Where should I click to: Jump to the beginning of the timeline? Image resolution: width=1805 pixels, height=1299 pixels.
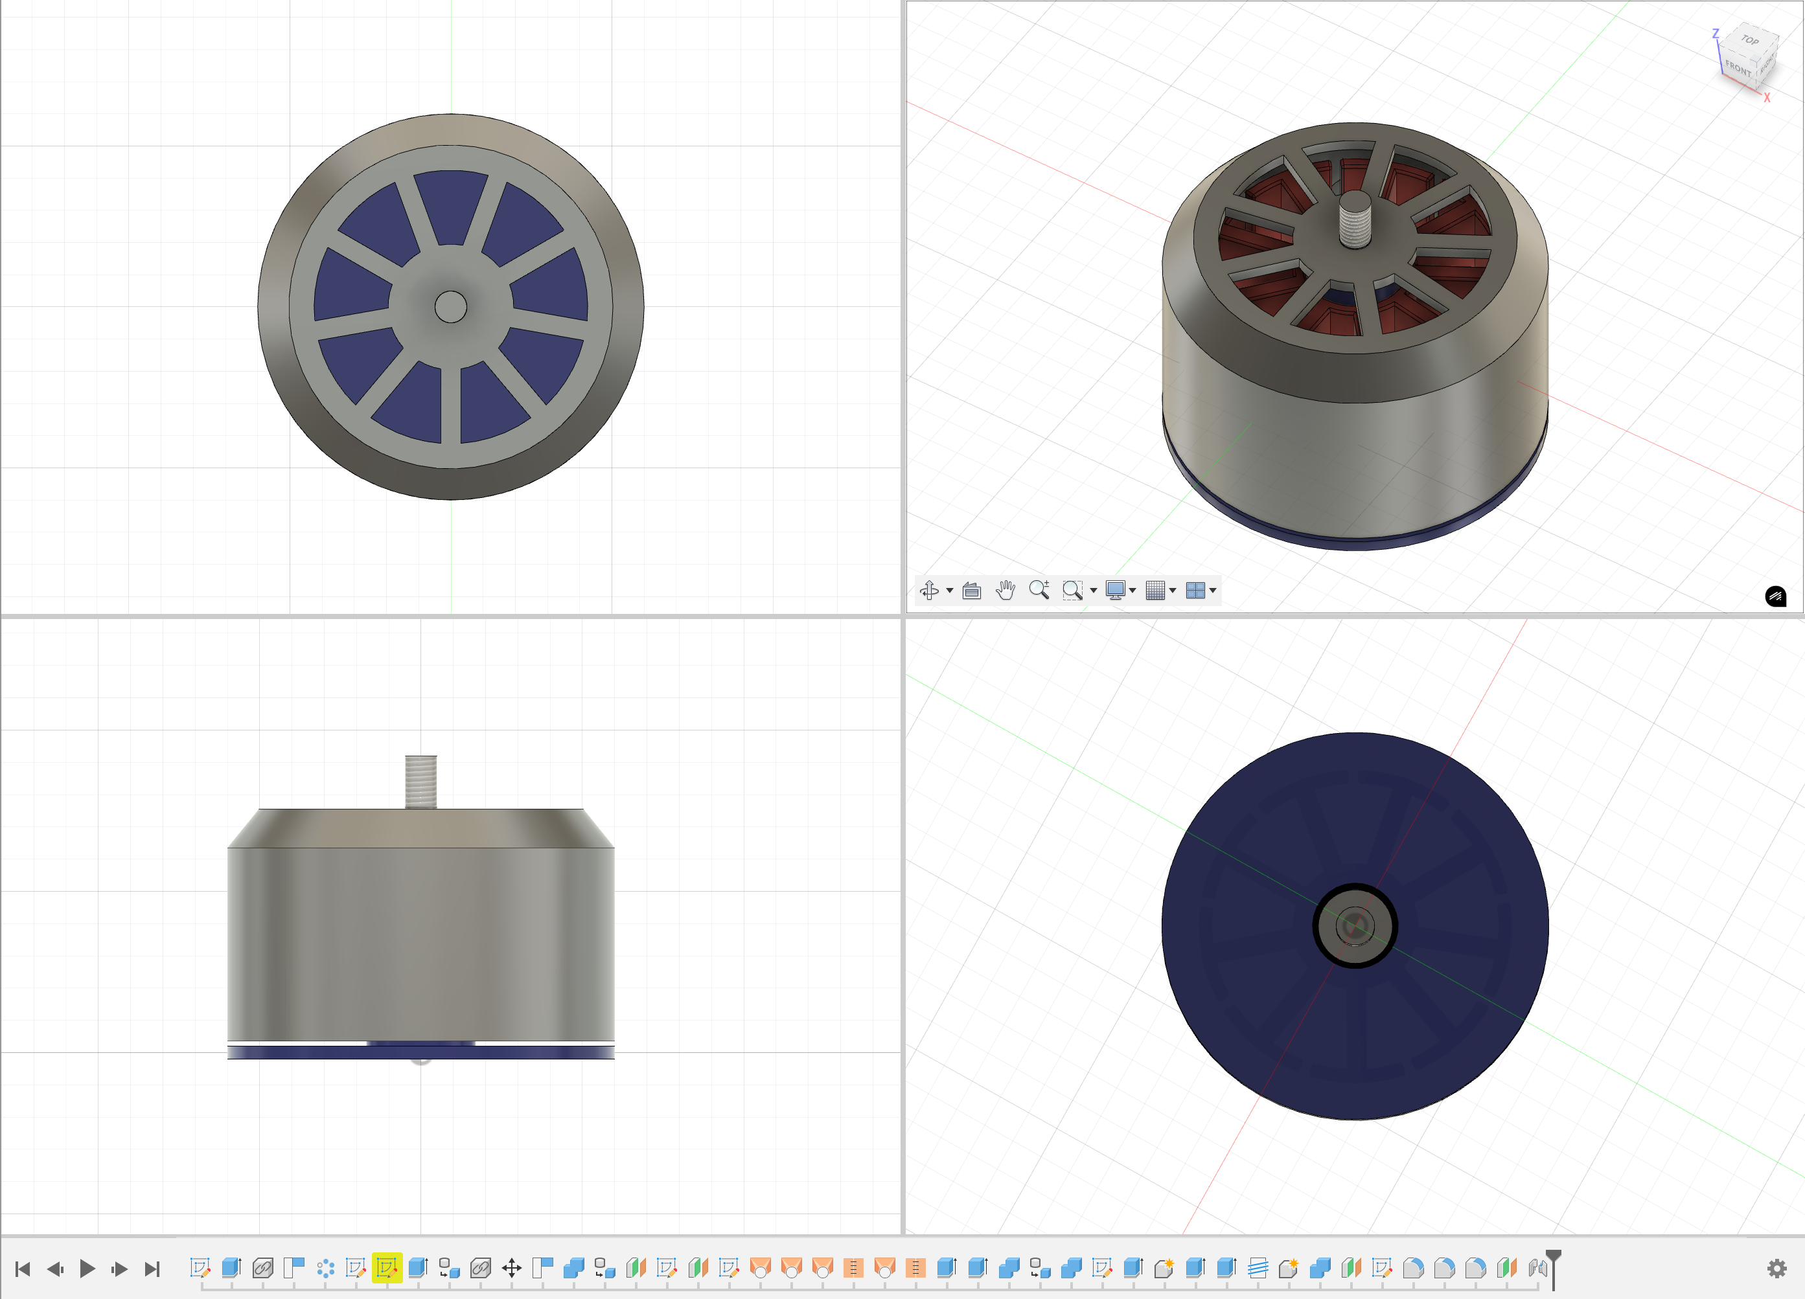[23, 1269]
